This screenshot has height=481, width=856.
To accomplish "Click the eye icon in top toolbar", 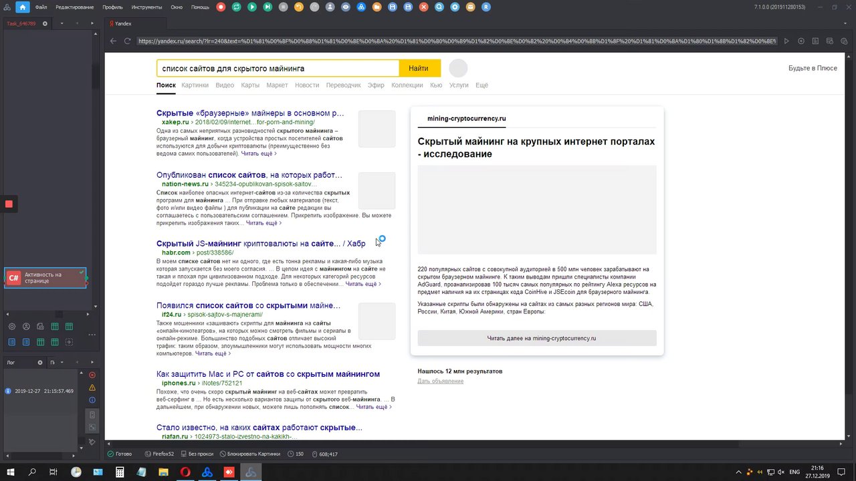I will 346,7.
